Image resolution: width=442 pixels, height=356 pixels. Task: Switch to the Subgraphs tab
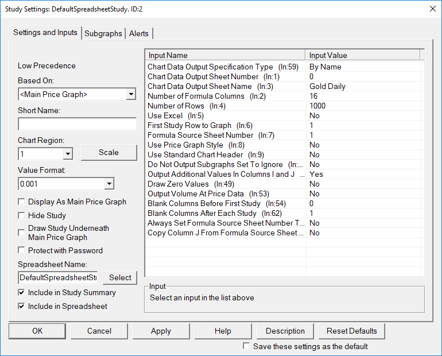pos(103,33)
